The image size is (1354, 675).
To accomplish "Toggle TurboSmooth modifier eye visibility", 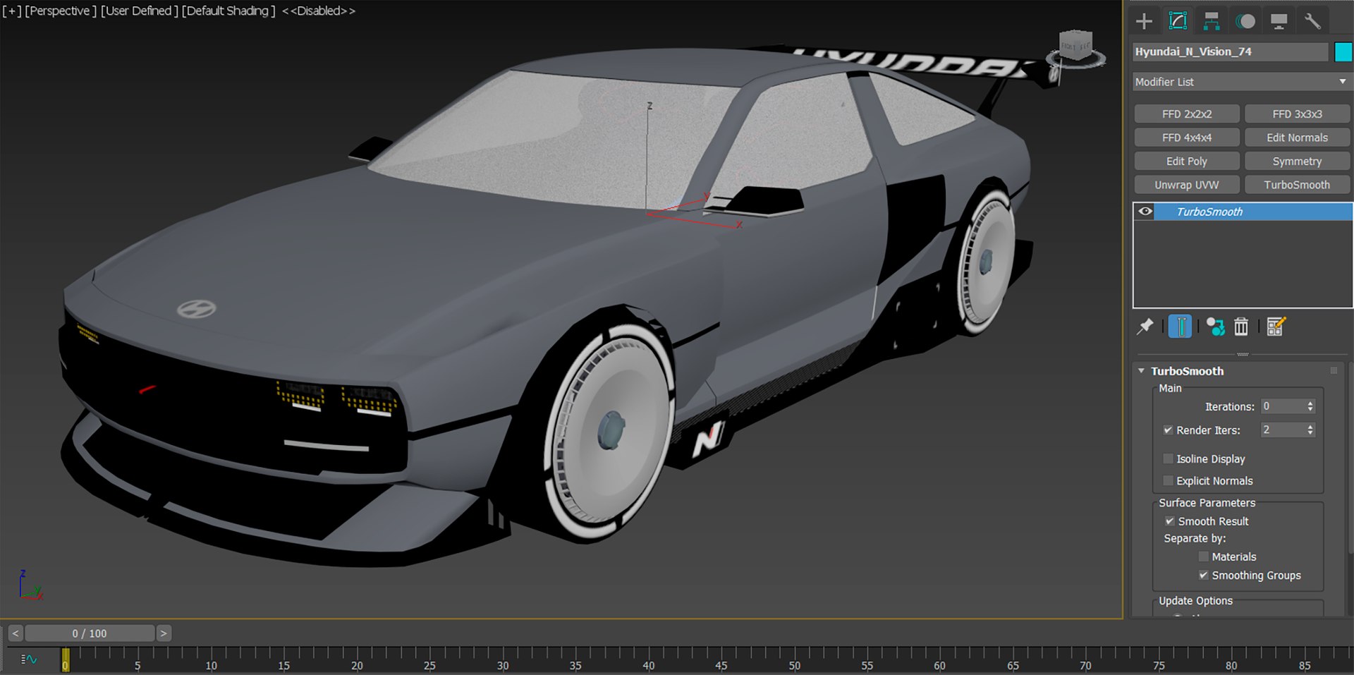I will 1145,212.
